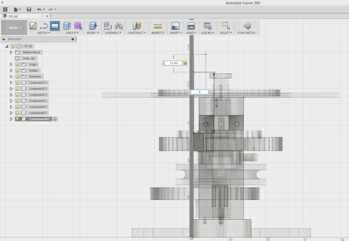Image resolution: width=349 pixels, height=241 pixels.
Task: Click the Save icon
Action: coord(29,10)
